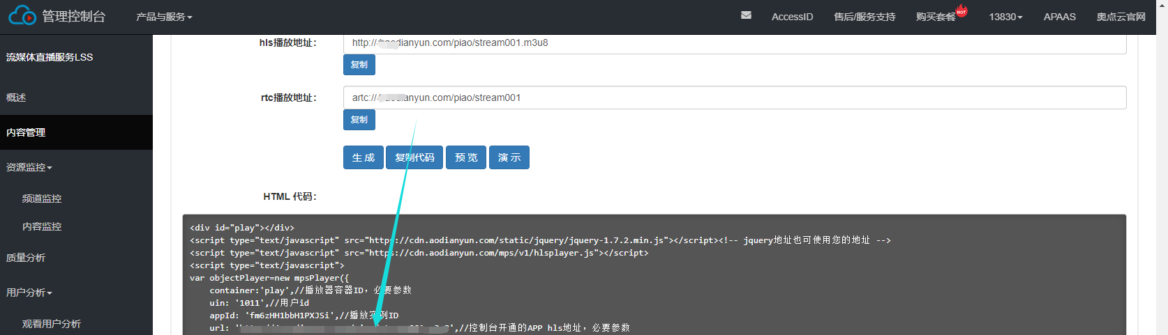Click 流媒体直播服务LSS heading
Screen dimensions: 1168x335
pos(50,57)
